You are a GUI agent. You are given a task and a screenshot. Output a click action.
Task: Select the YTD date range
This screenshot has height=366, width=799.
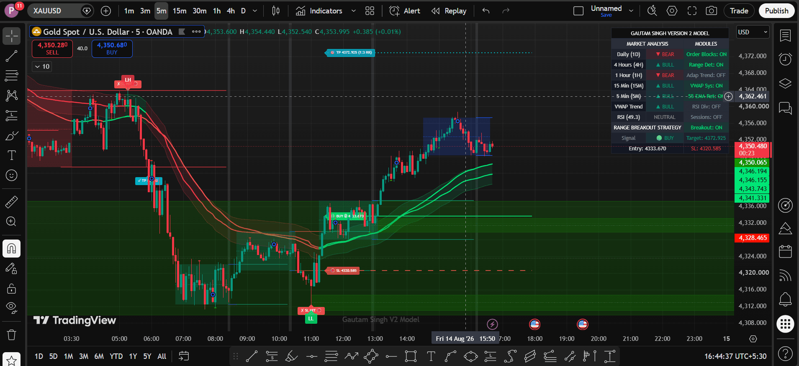pyautogui.click(x=116, y=356)
